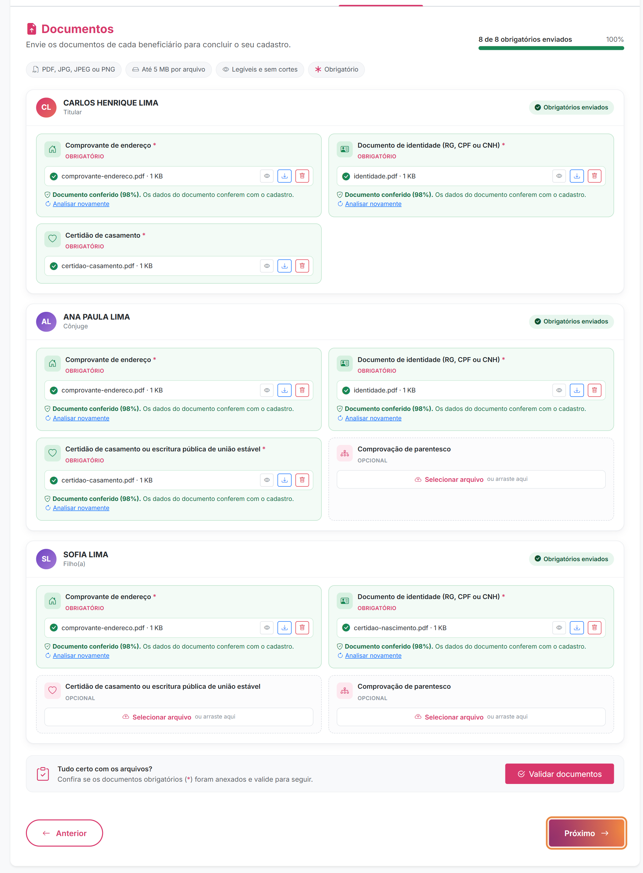643x873 pixels.
Task: Download Ana Paula's identidade.pdf
Action: tap(577, 390)
